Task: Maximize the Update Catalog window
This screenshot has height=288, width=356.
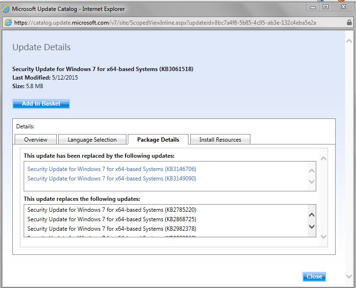Action: [x=326, y=7]
